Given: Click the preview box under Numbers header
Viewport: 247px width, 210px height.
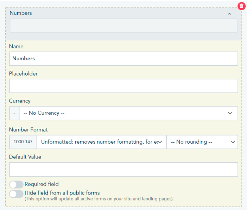Looking at the screenshot, I should click(123, 26).
